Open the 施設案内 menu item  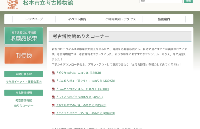point(164,19)
